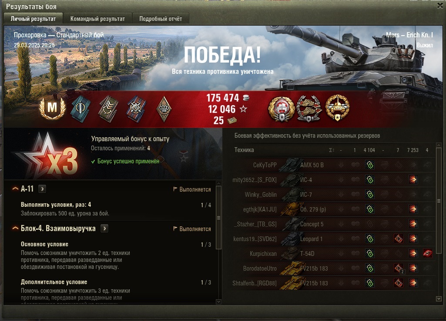The width and height of the screenshot is (446, 321).
Task: Click spotted icon in AMX 50 B row
Action: (370, 165)
